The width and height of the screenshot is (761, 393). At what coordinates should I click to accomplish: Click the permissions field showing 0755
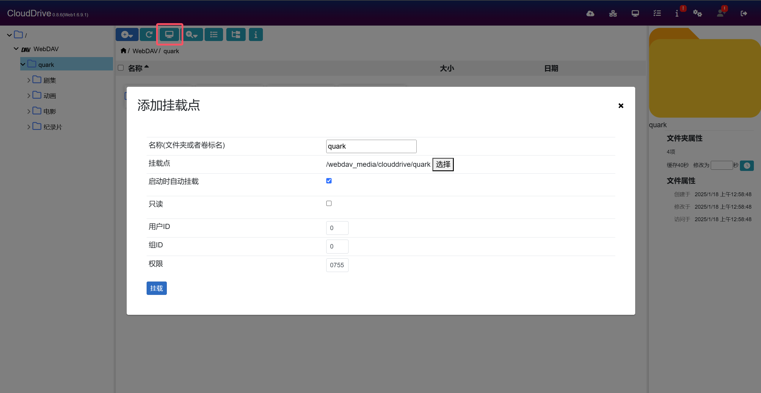tap(337, 265)
